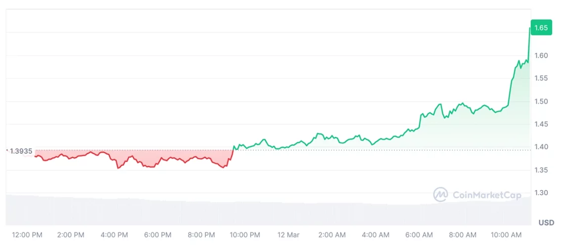
Task: Click the 6:00 PM time axis label
Action: 158,235
